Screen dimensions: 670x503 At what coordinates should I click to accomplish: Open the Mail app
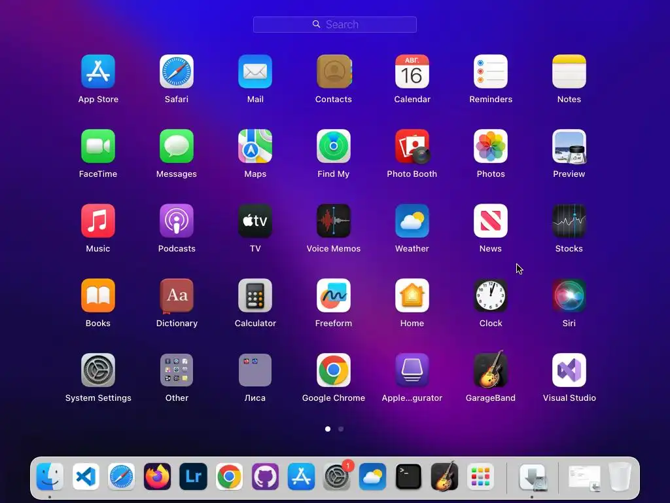[255, 71]
